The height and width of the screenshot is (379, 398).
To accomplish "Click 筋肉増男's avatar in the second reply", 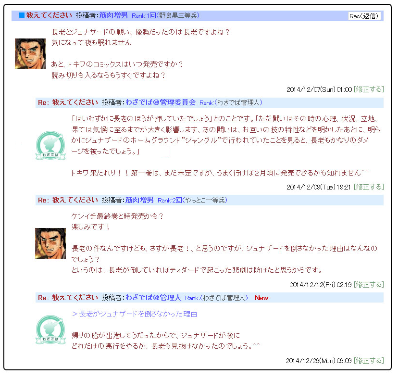I will coord(50,243).
